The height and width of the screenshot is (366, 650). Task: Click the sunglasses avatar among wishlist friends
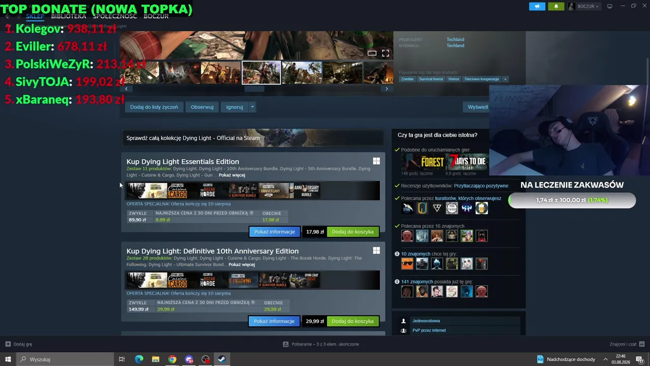407,263
